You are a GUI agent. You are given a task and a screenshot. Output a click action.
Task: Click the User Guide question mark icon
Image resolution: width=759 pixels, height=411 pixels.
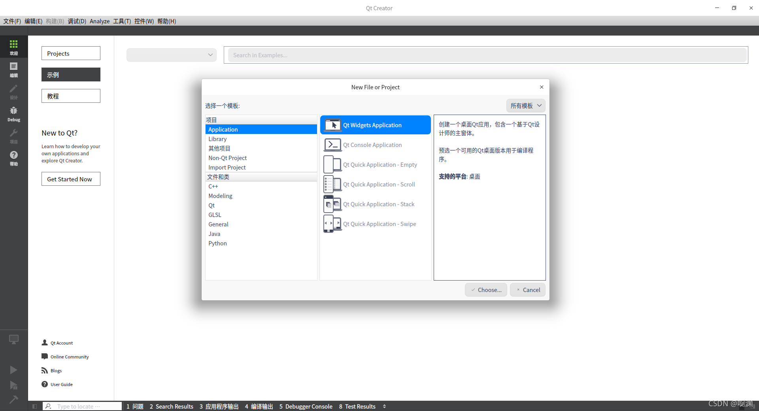[x=45, y=384]
